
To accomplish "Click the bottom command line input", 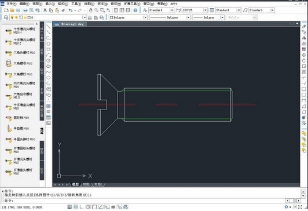I will tap(144, 201).
